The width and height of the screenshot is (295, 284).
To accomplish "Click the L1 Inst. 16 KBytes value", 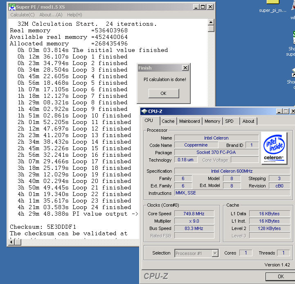I will coord(269,221).
